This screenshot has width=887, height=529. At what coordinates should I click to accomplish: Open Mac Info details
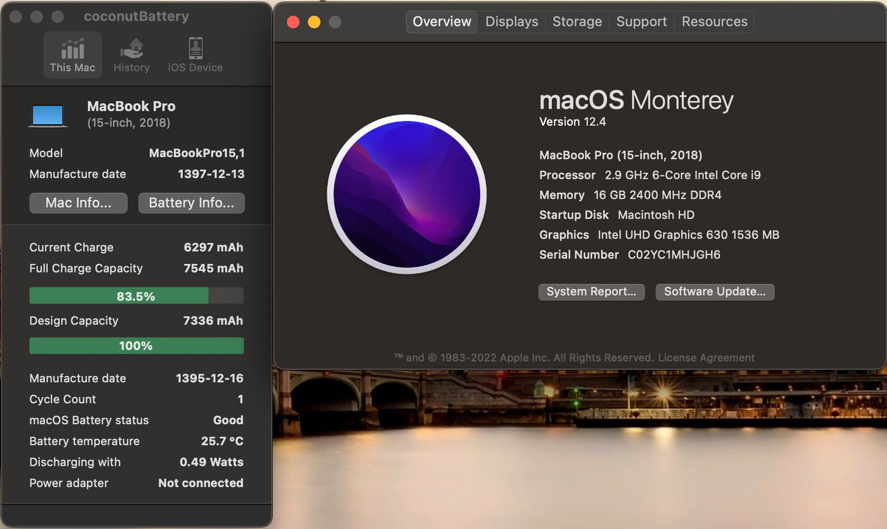click(78, 203)
